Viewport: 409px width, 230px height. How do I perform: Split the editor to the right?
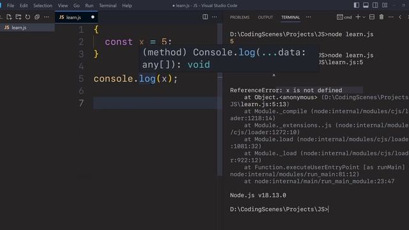click(205, 17)
